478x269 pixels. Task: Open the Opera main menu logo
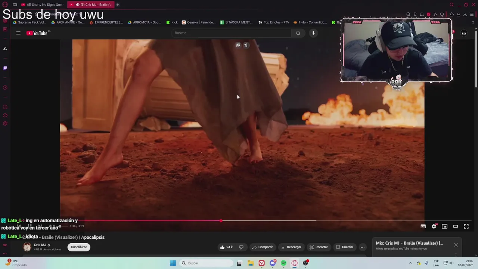click(x=5, y=4)
